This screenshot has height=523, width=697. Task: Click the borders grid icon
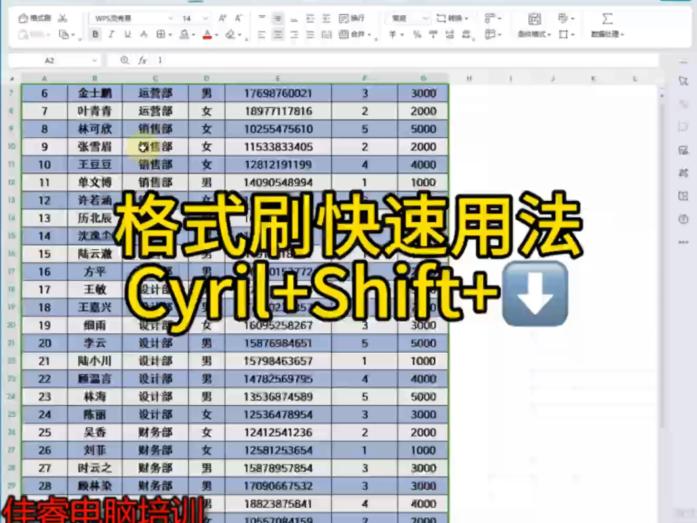point(161,35)
